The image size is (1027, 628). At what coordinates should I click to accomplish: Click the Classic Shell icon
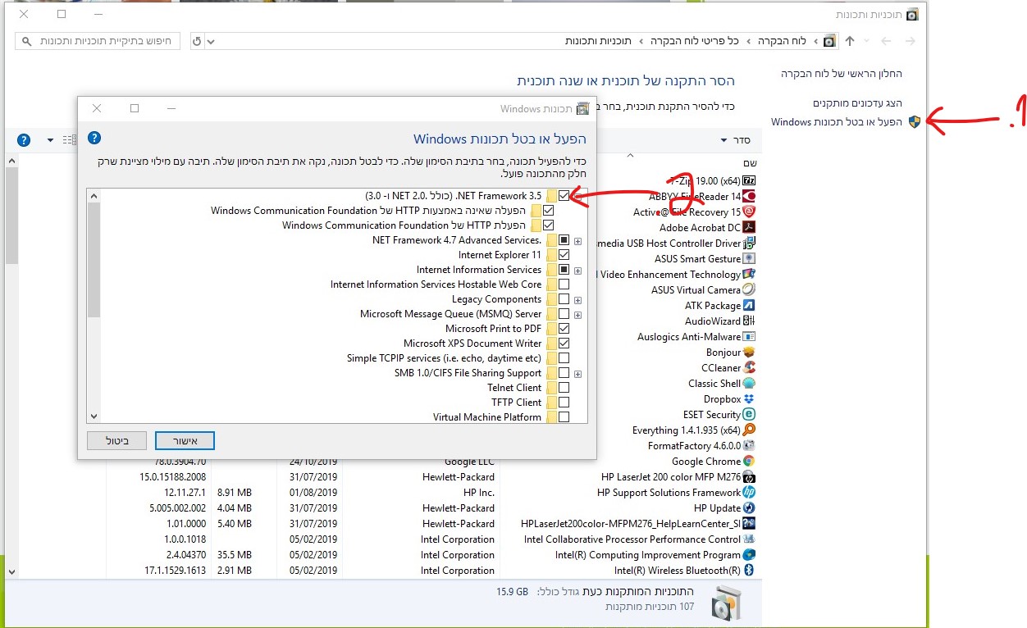coord(749,383)
